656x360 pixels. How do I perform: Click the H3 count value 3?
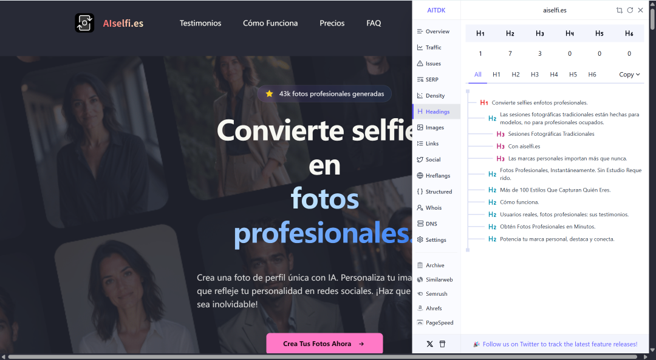click(540, 53)
